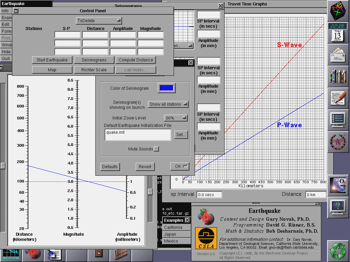Close the Seismograms window
This screenshot has height=262, width=350.
[220, 6]
